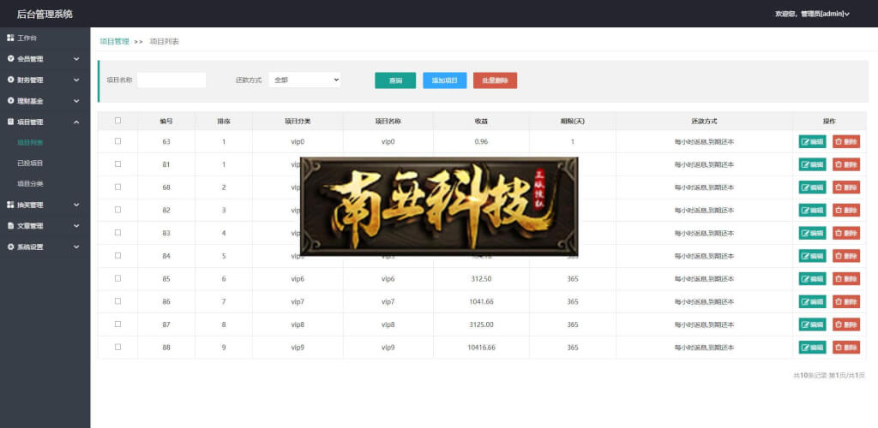Click the 工作台 dashboard icon in sidebar
878x428 pixels.
(10, 38)
